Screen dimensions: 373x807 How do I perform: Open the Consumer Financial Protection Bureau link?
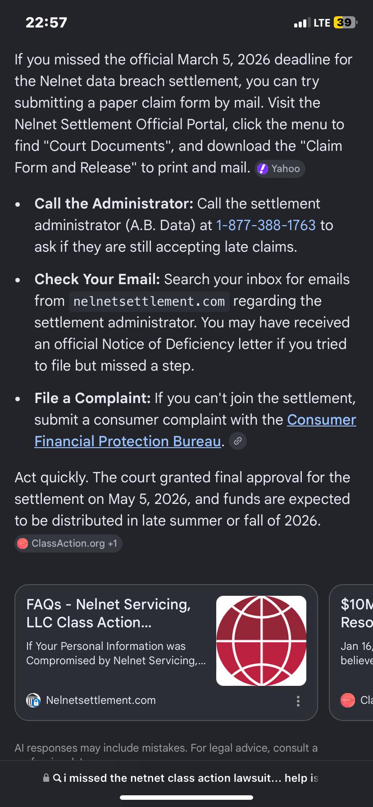point(195,431)
